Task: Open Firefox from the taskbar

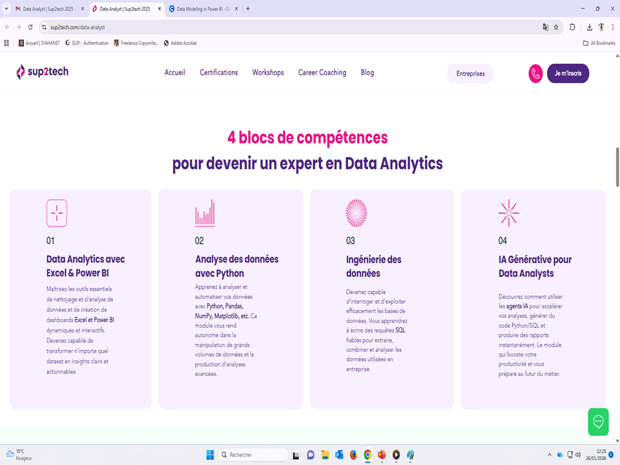Action: [x=353, y=455]
